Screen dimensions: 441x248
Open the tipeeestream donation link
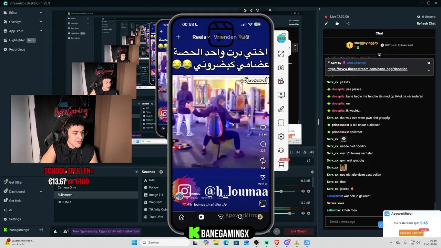tap(367, 69)
